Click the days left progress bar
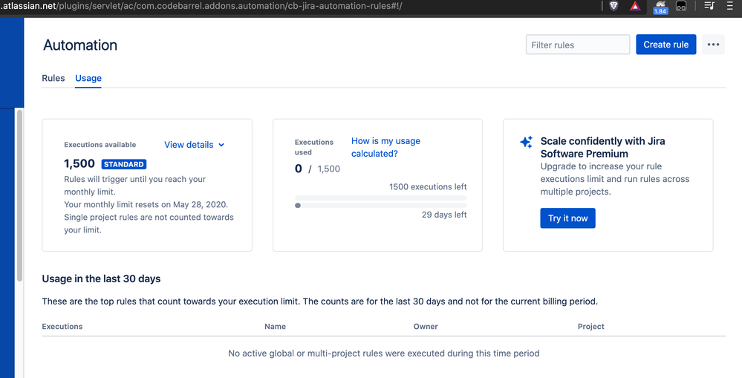 pyautogui.click(x=380, y=205)
